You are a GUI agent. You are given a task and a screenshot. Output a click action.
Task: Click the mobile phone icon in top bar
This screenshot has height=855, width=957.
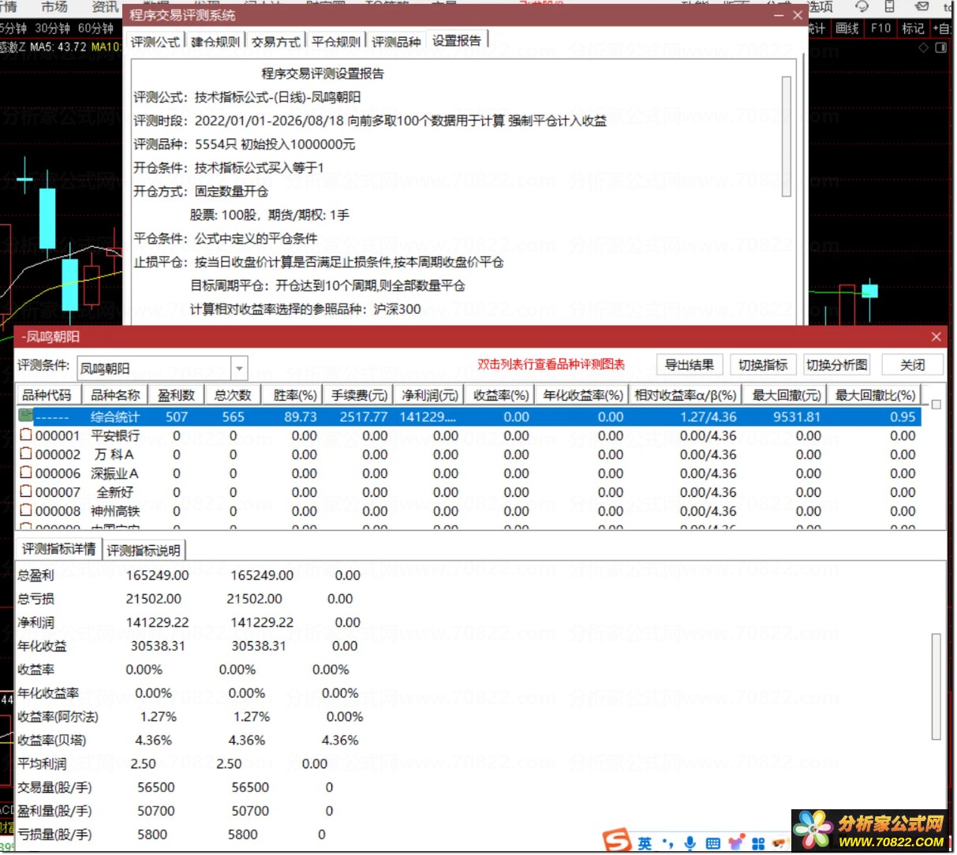[889, 6]
